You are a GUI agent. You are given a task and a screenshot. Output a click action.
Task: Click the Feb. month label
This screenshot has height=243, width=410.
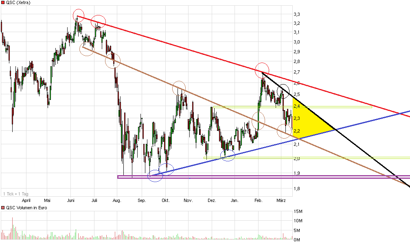[x=259, y=200]
